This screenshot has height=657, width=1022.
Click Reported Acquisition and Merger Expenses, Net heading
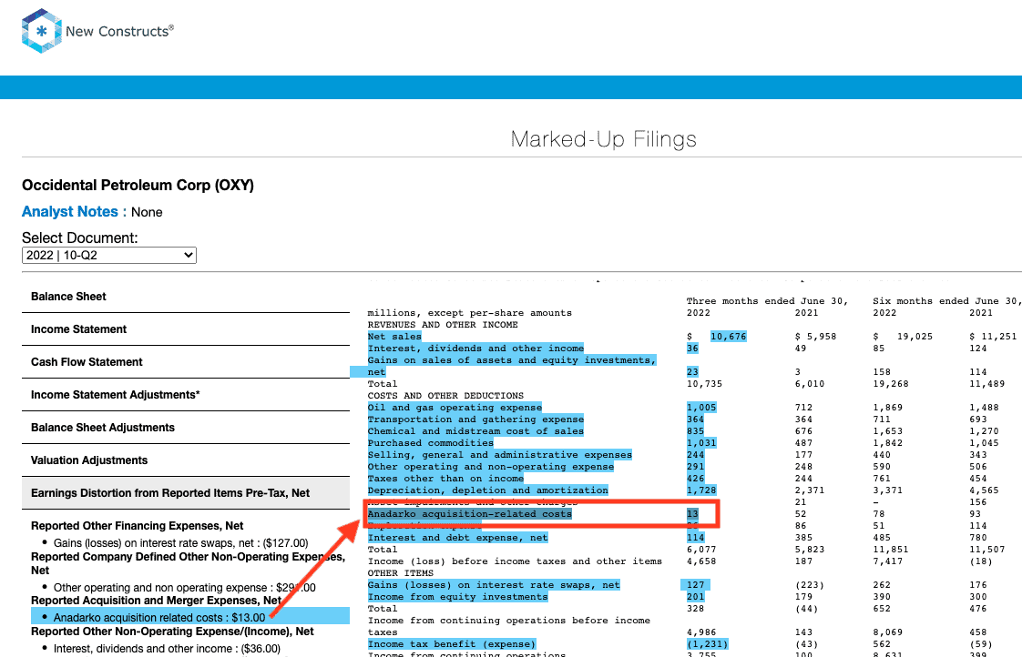click(x=156, y=601)
